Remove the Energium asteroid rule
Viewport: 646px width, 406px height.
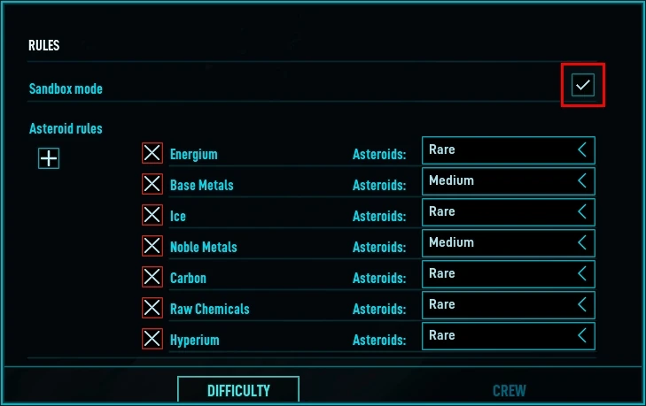[152, 153]
